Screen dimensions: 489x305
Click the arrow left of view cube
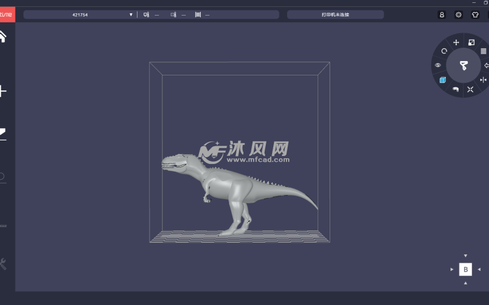coord(452,269)
